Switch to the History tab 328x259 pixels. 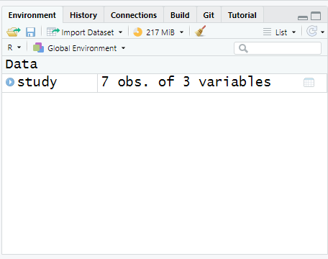83,15
